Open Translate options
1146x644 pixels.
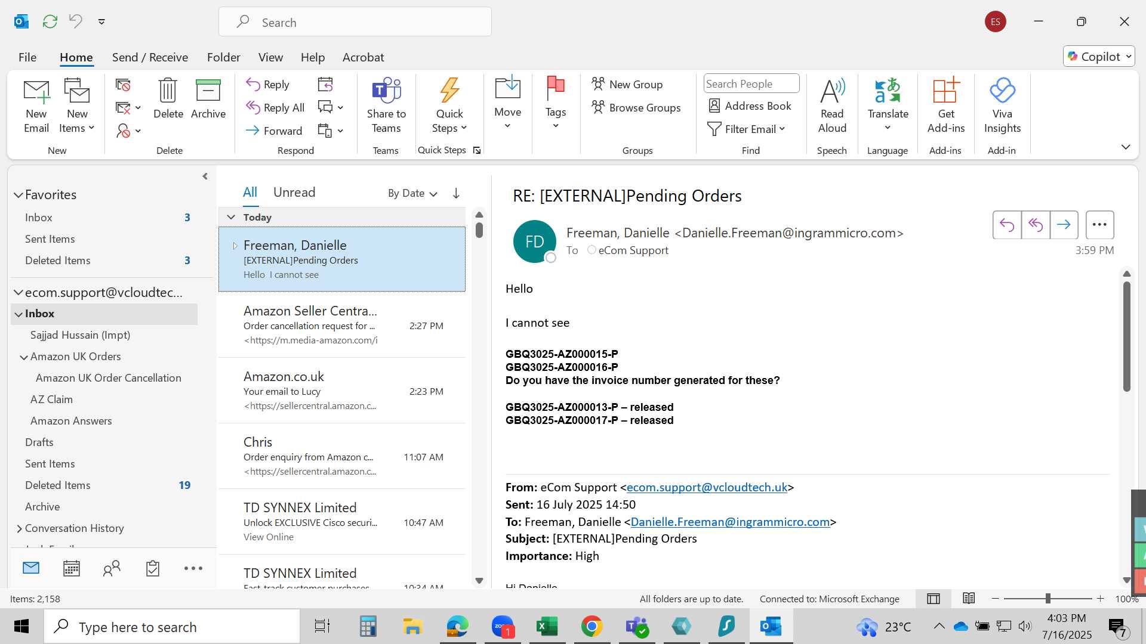(888, 105)
